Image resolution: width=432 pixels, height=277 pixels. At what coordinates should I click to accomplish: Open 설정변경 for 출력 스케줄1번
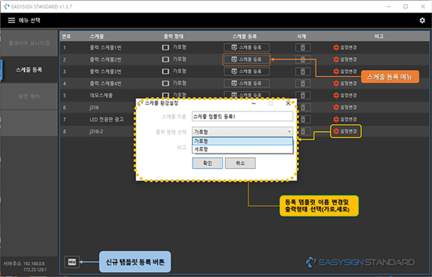coord(346,48)
